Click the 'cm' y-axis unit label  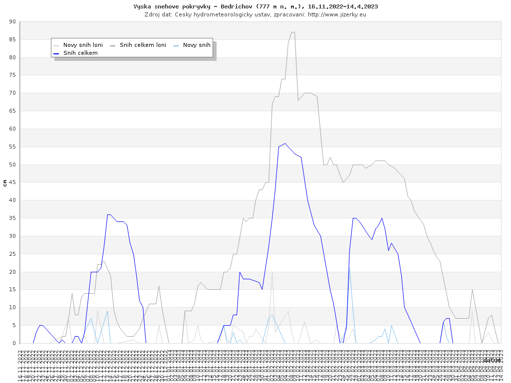pyautogui.click(x=5, y=183)
